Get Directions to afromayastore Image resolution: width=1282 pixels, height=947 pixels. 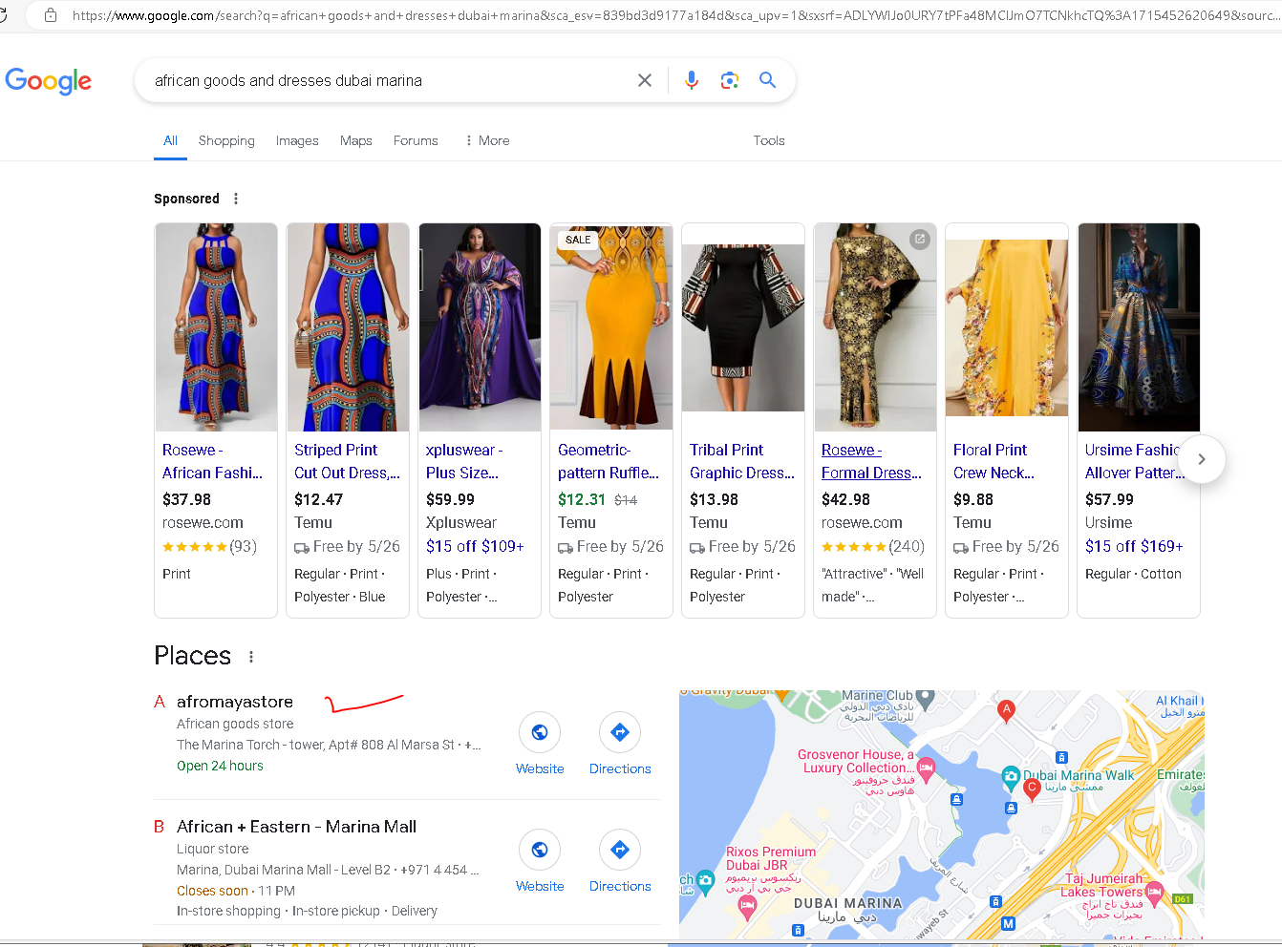tap(619, 732)
